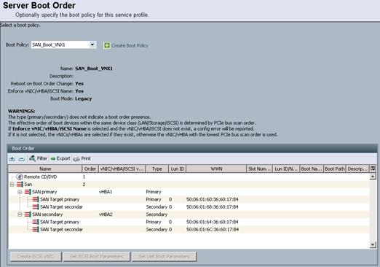Sort by the Order column header
This screenshot has width=380, height=267.
click(90, 169)
